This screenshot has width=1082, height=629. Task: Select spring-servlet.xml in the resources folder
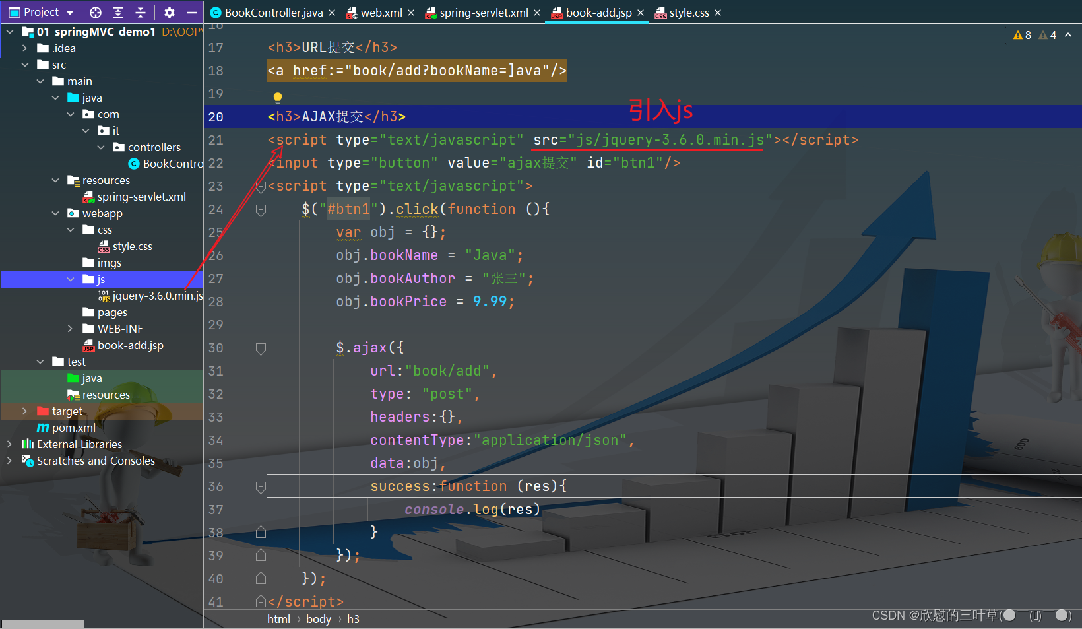(x=135, y=197)
